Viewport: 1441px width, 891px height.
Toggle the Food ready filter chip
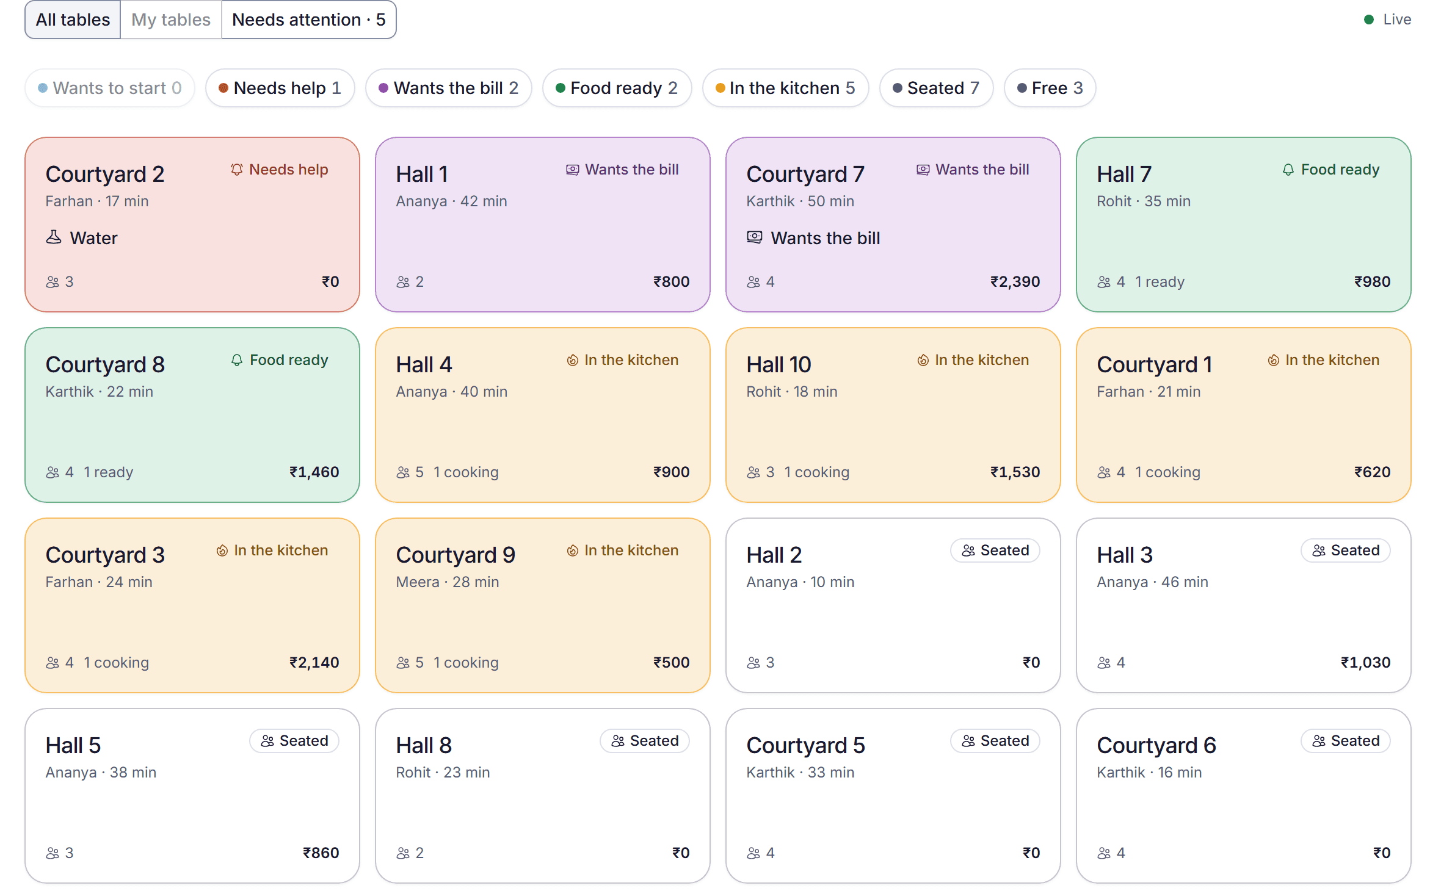tap(617, 88)
